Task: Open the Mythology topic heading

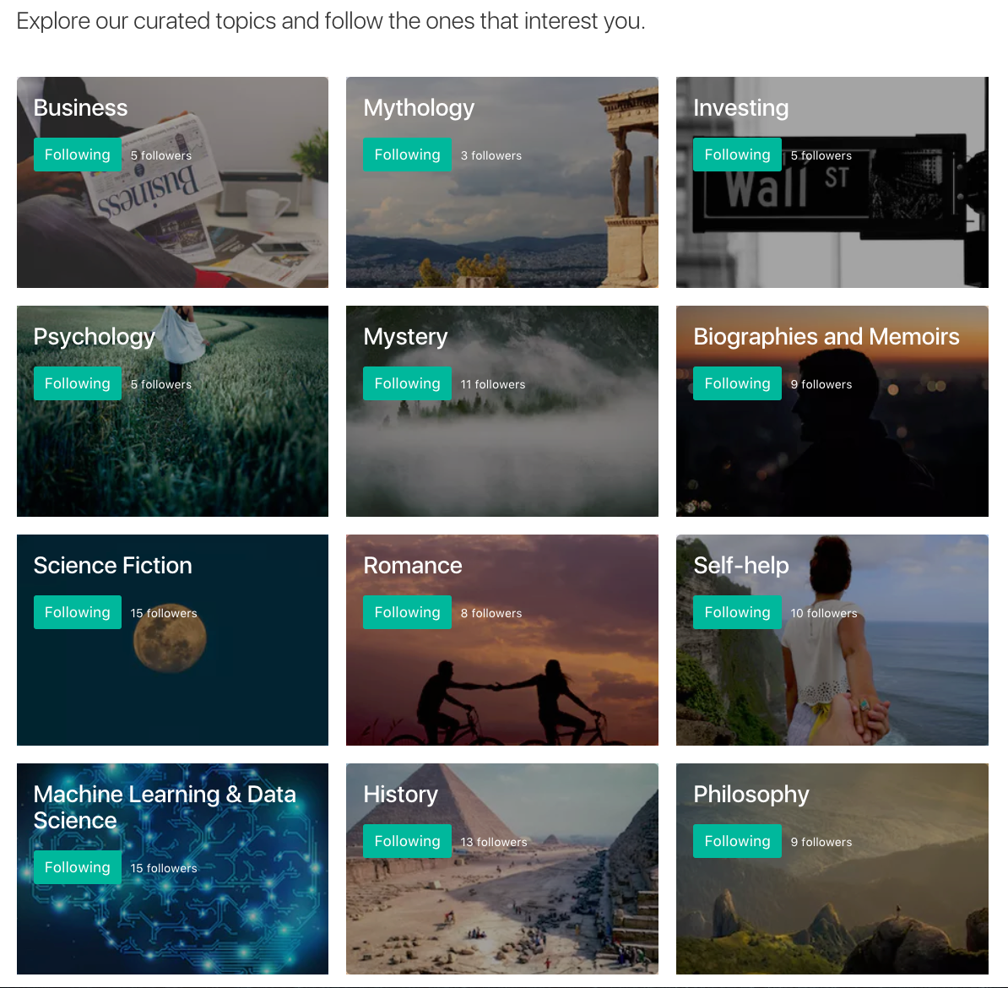Action: (x=419, y=108)
